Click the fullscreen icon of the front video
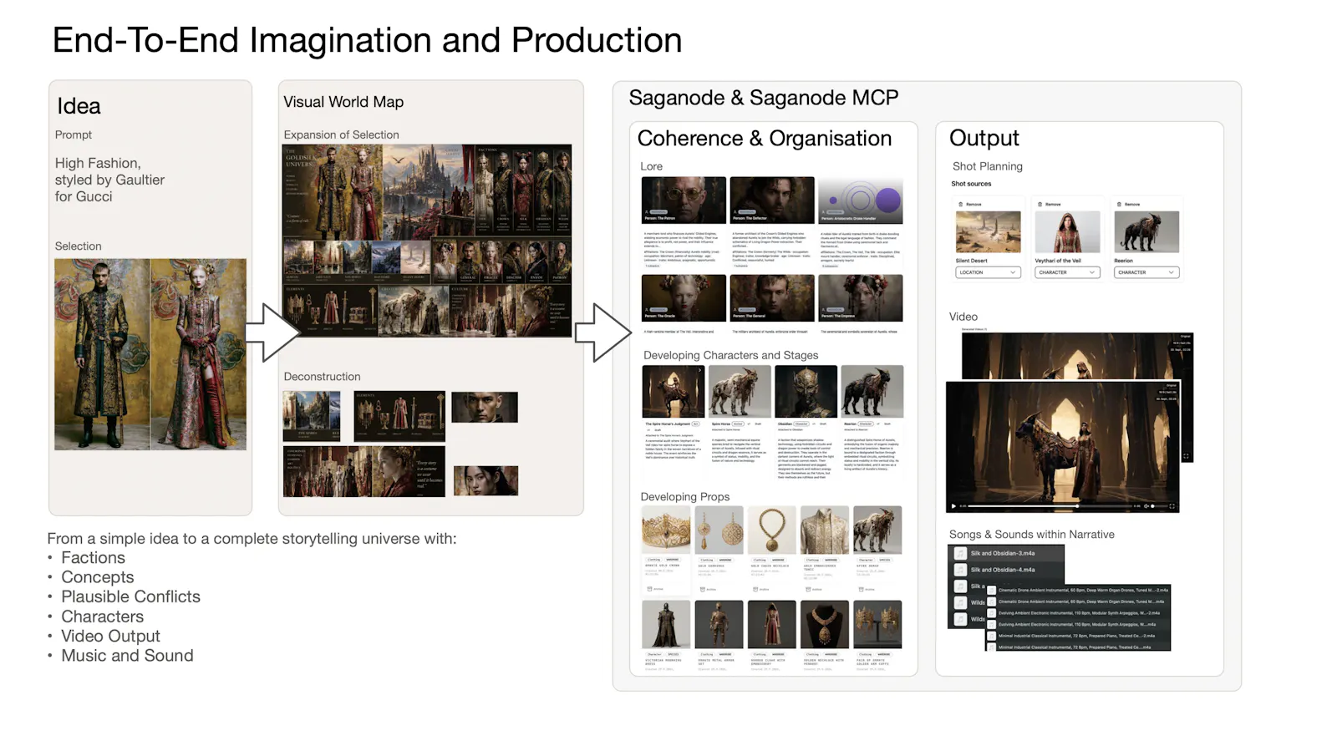This screenshot has width=1337, height=746. (1172, 506)
